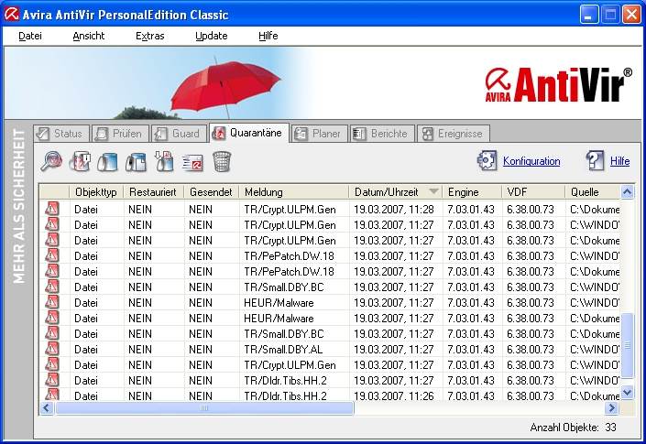Click the 'Anzahl Objekte: 33' status text

tap(573, 428)
